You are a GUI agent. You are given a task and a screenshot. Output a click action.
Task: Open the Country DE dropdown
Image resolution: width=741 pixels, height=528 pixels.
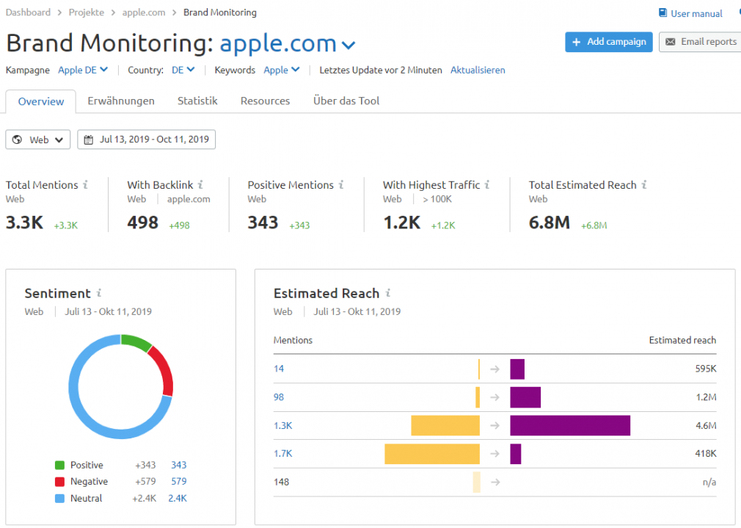click(183, 70)
